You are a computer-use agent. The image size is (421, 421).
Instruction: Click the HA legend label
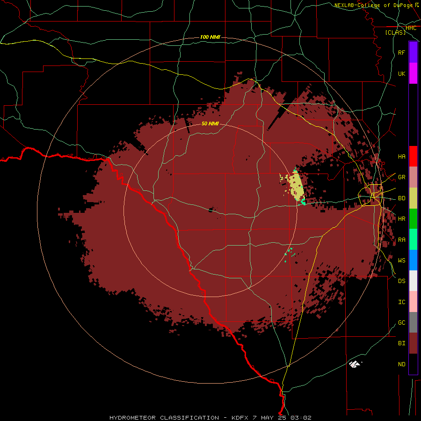tap(402, 156)
